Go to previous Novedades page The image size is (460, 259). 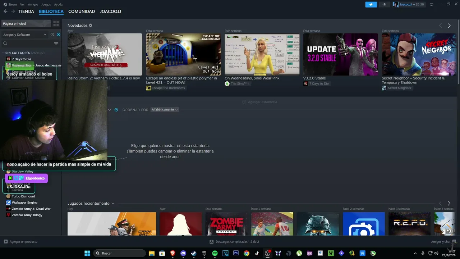tap(441, 26)
